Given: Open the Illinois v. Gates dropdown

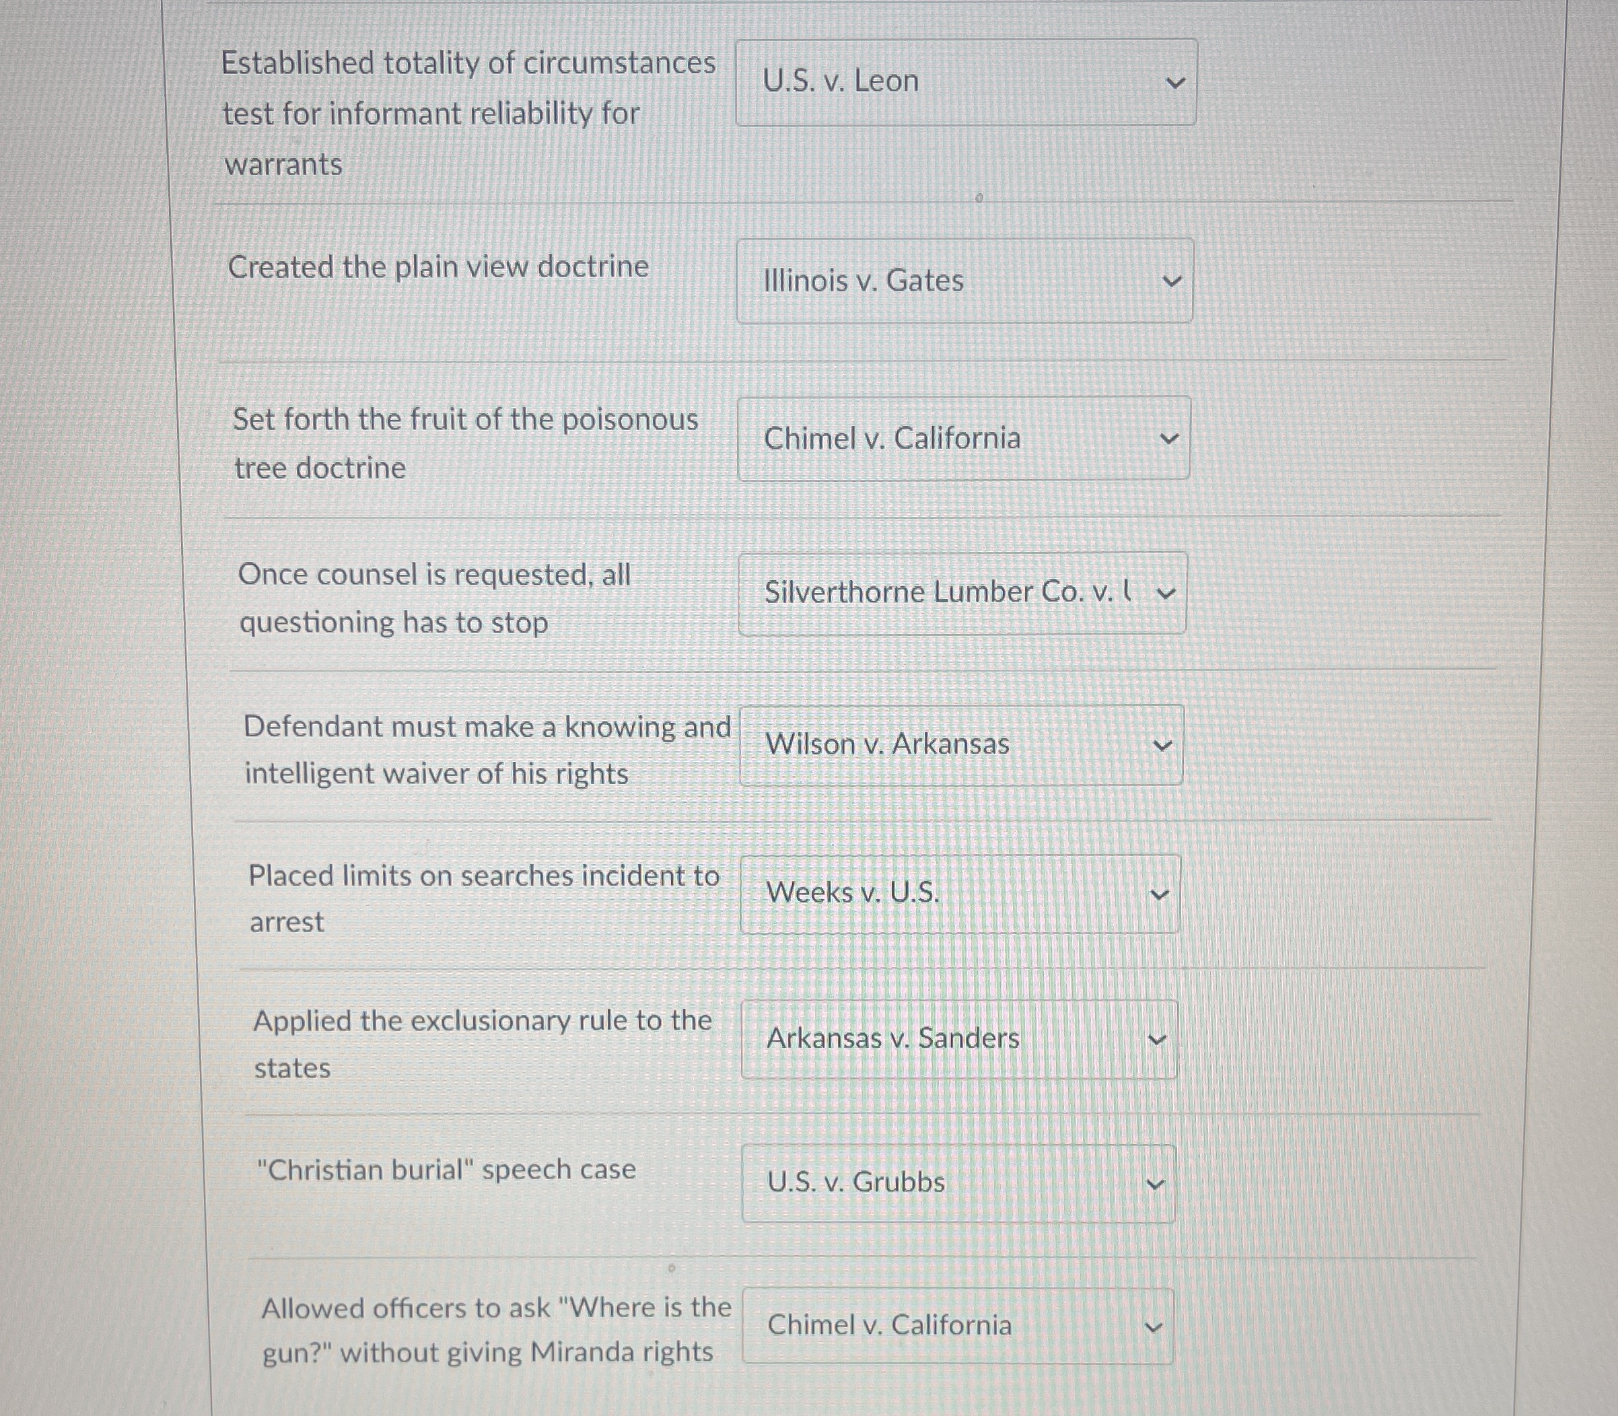Looking at the screenshot, I should pyautogui.click(x=964, y=281).
